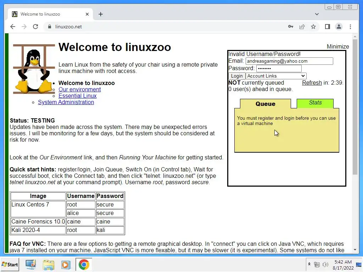Click the Caine Forensics 10.0 cell

(38, 221)
